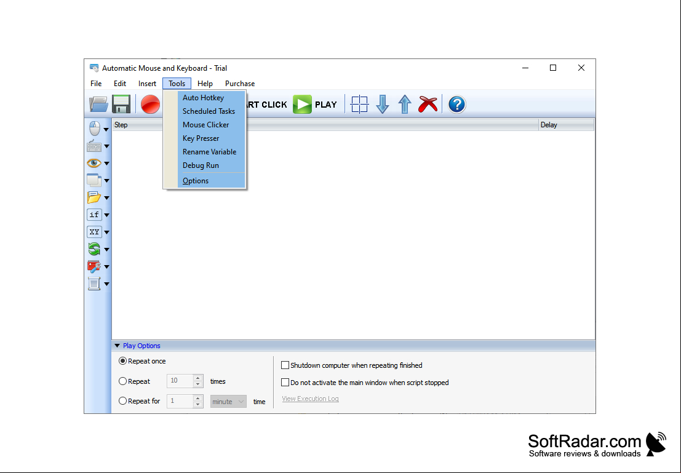Screen dimensions: 681x473
Task: Collapse the Play Options panel
Action: point(117,346)
